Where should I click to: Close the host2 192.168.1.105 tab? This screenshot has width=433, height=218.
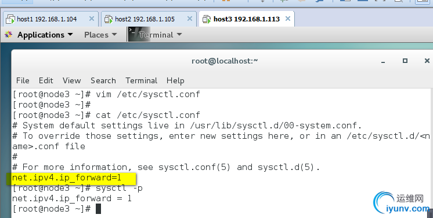(x=190, y=19)
